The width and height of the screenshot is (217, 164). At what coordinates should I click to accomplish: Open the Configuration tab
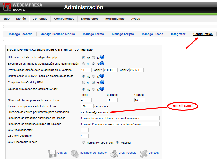203,34
